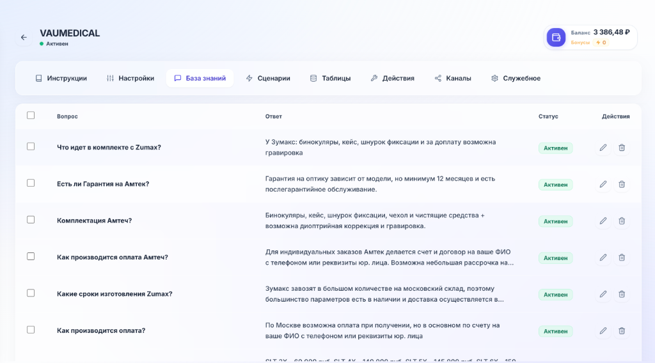The image size is (655, 363).
Task: Edit the 'Что идет в комплекте с Zumax?' entry
Action: pos(603,148)
